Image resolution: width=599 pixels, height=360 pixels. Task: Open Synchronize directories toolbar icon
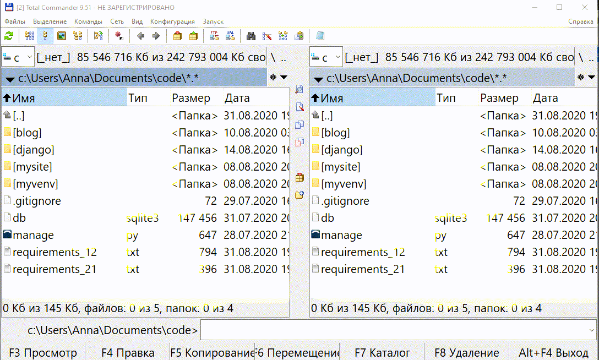point(283,36)
